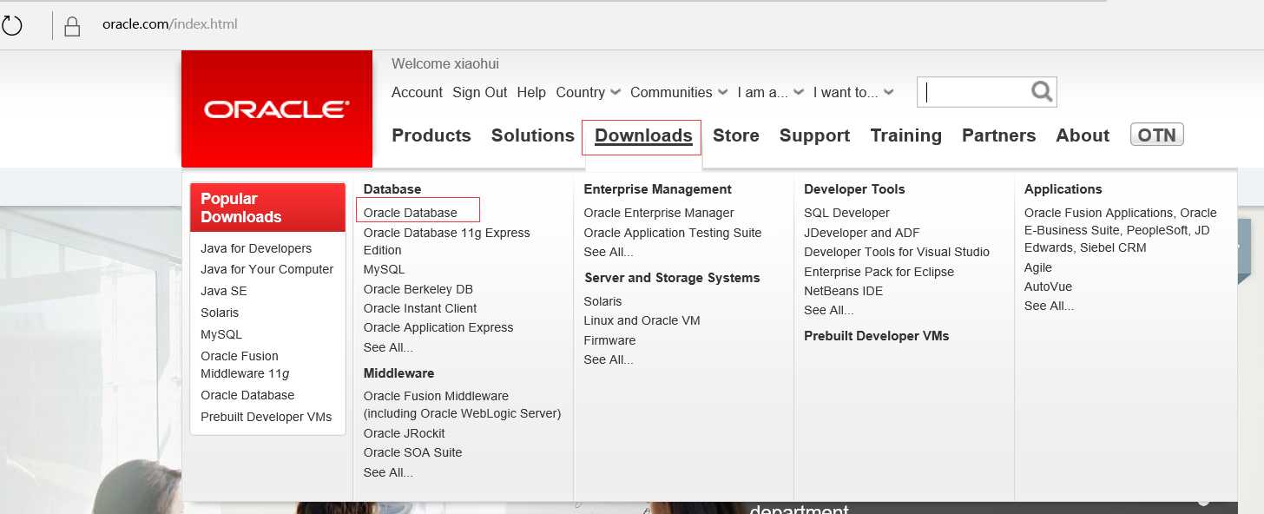Click inside the site search field
Screen dimensions: 1264x514
pos(974,91)
